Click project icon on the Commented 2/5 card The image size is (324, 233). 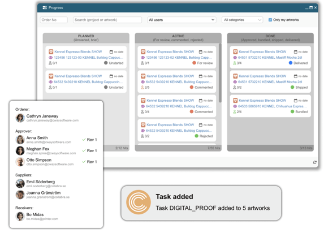(143, 76)
